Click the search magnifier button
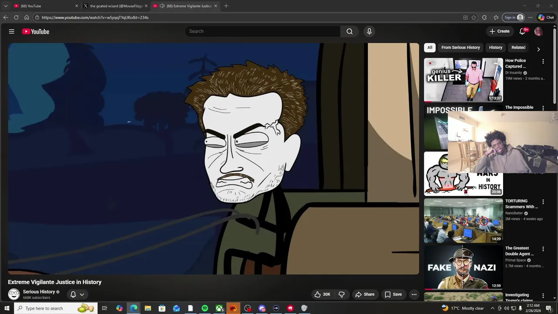Viewport: 558px width, 314px height. (350, 31)
